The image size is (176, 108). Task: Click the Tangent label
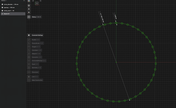(x=34, y=47)
